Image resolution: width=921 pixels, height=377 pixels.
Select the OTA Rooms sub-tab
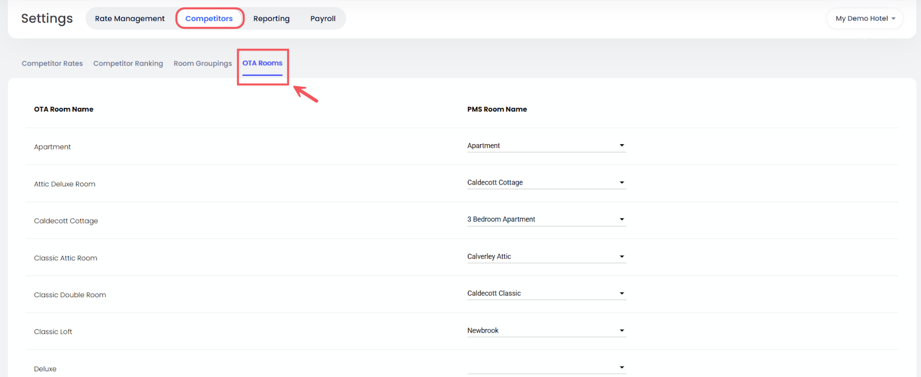point(262,63)
